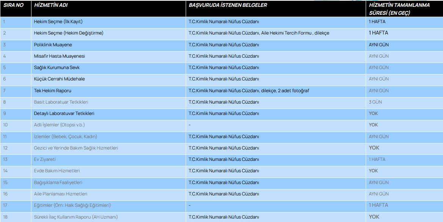Click 'Tek Hekim Raporu' service name

coord(52,91)
